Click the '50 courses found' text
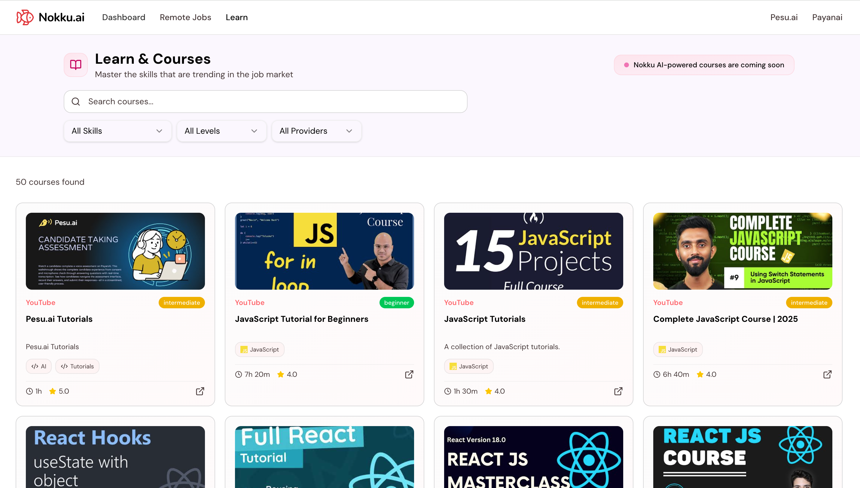Screen dimensions: 860x488 [50, 182]
